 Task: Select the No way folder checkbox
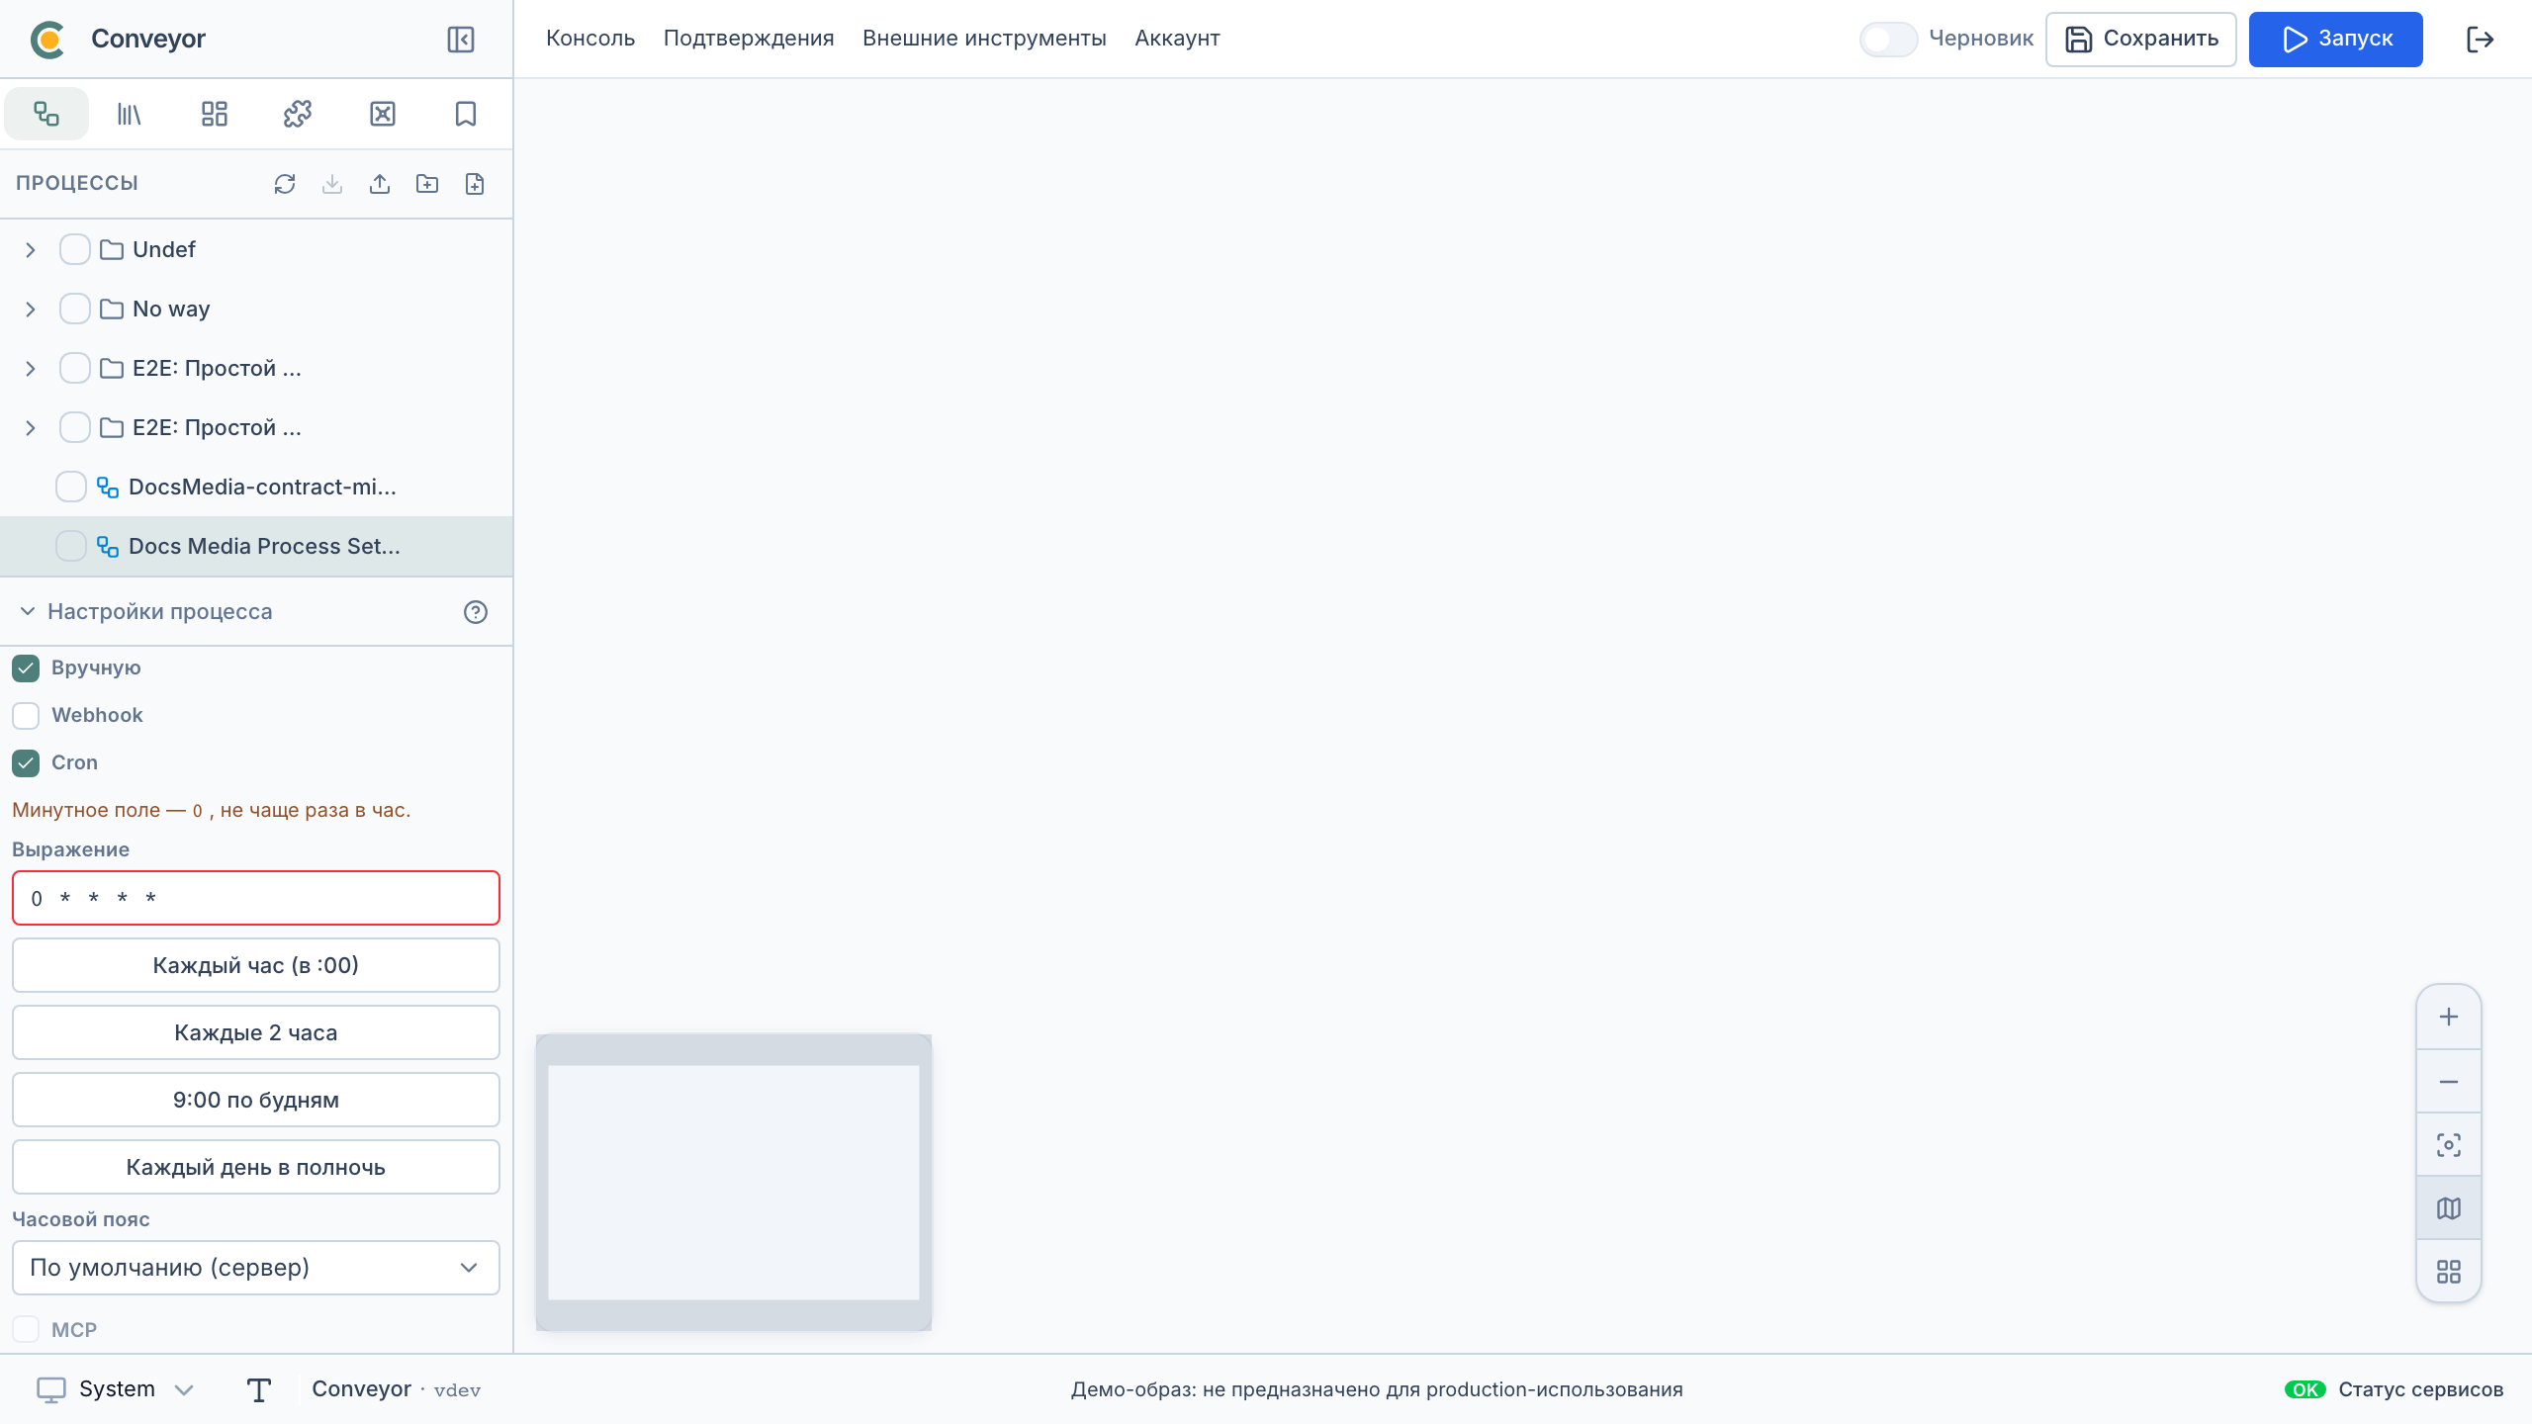click(x=75, y=310)
